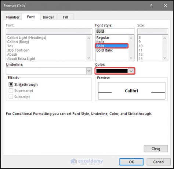This screenshot has width=174, height=169.
Task: Click Font style list scroll down arrow
Action: point(131,58)
